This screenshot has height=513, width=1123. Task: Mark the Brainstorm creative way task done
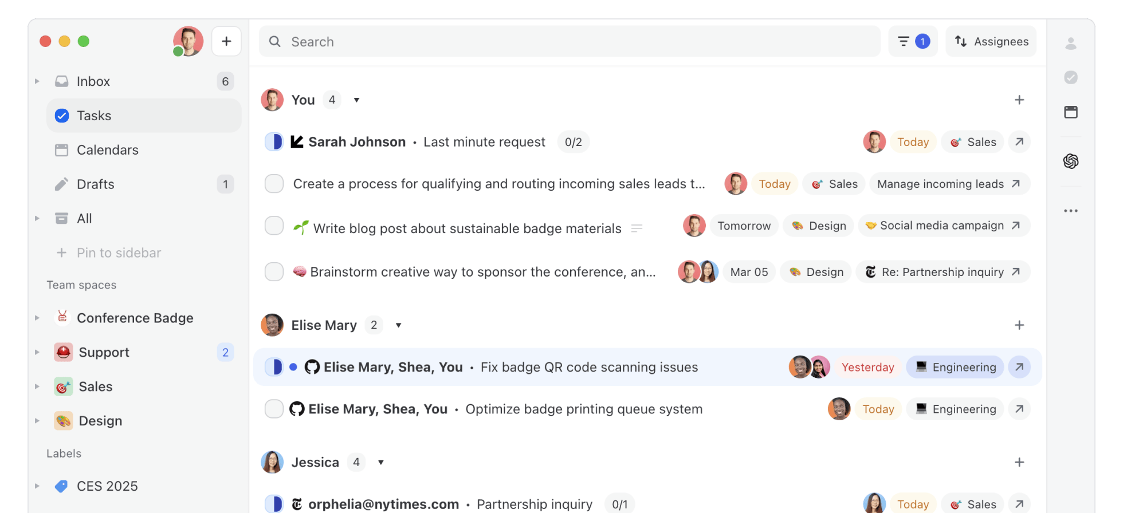[274, 272]
